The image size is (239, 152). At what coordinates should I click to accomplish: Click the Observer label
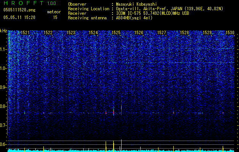(77, 5)
